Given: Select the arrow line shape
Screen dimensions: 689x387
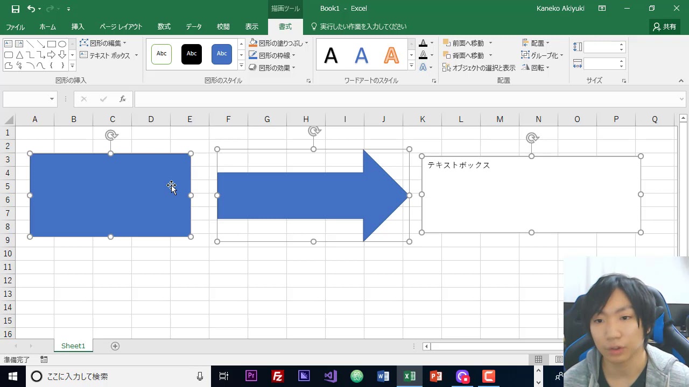Looking at the screenshot, I should coord(41,44).
